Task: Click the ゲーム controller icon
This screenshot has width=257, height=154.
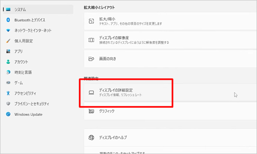Action: tap(8, 83)
